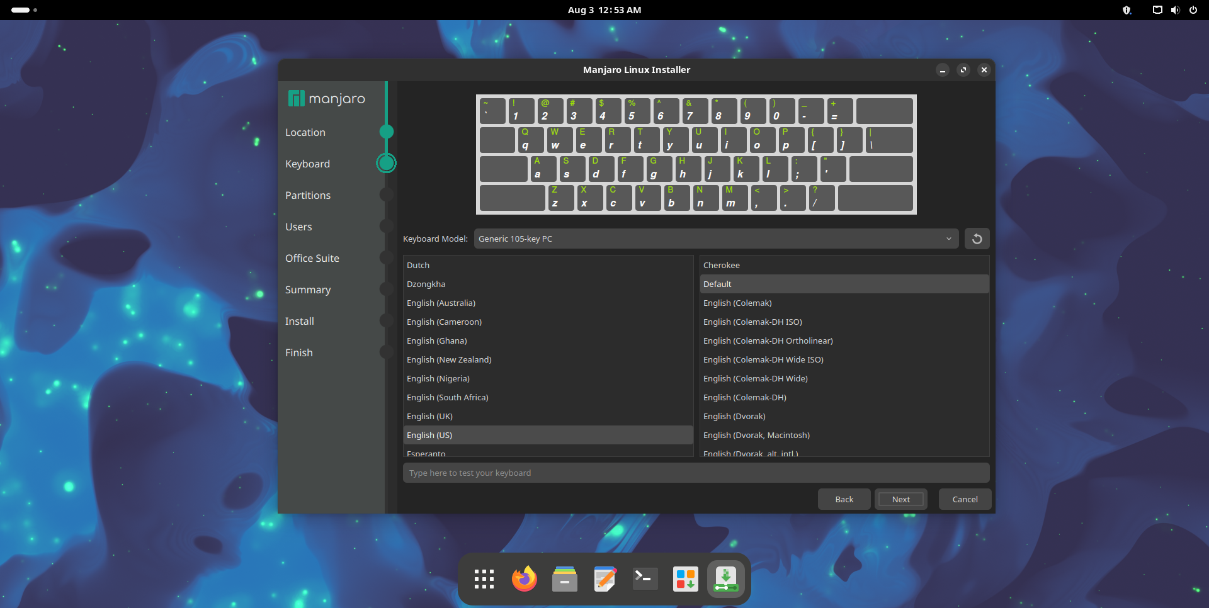Click the security shield tray icon

point(1127,10)
